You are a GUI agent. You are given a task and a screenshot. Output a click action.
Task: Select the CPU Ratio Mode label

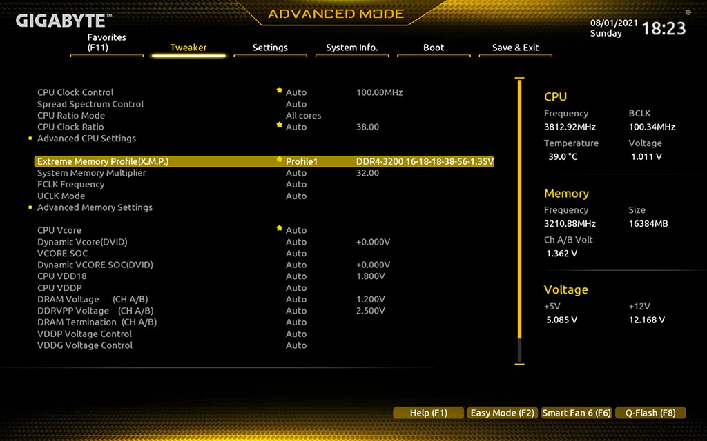(x=71, y=116)
